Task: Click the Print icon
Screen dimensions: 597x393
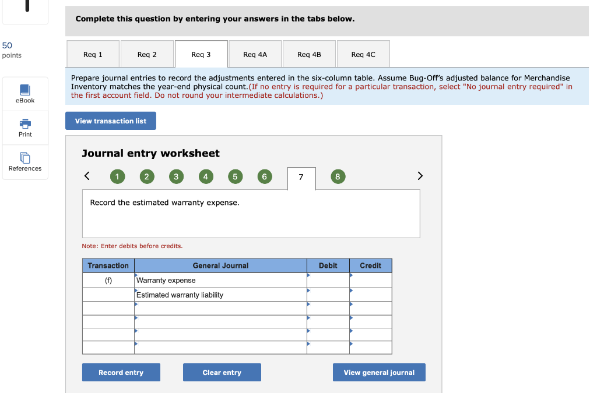Action: click(x=24, y=128)
